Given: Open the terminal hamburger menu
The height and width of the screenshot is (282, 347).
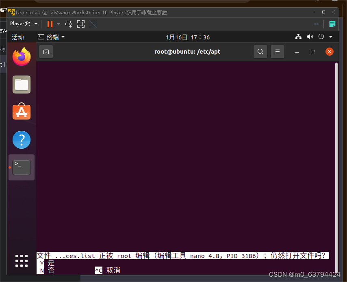Looking at the screenshot, I should coord(277,52).
